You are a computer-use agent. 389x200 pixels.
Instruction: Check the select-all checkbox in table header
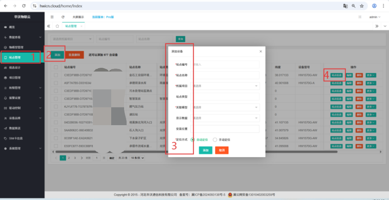(56, 67)
